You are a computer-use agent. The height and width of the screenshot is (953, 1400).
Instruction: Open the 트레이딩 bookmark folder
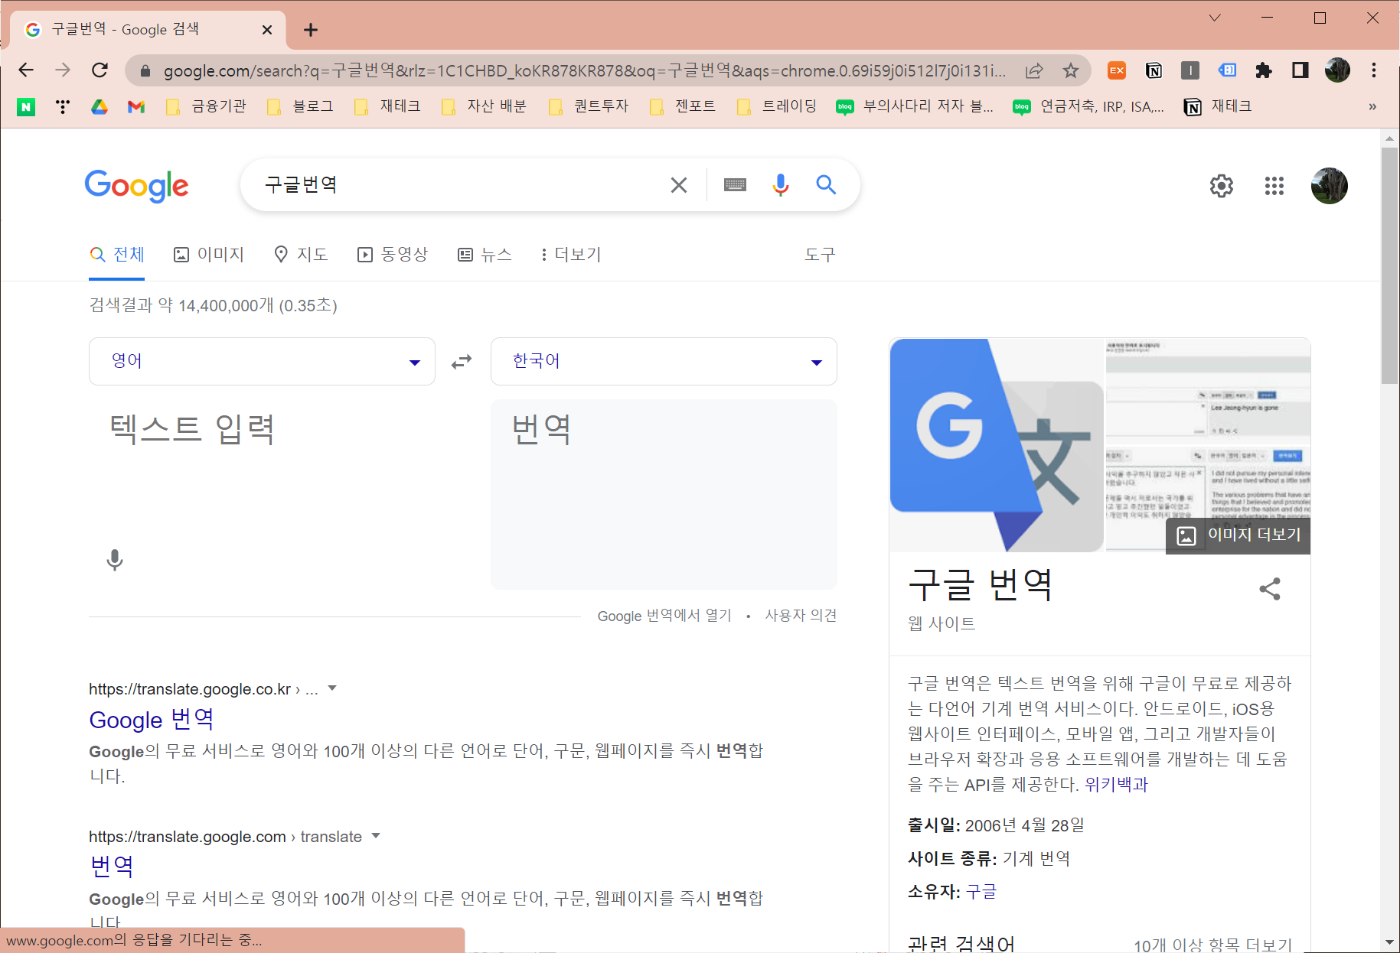(x=777, y=106)
